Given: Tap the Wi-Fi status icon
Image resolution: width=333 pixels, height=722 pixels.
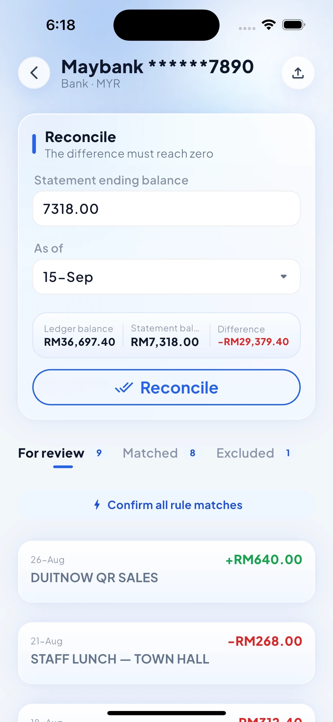Looking at the screenshot, I should pos(269,25).
